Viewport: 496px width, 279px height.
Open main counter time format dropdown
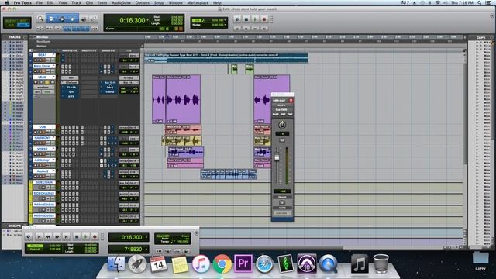pyautogui.click(x=147, y=20)
